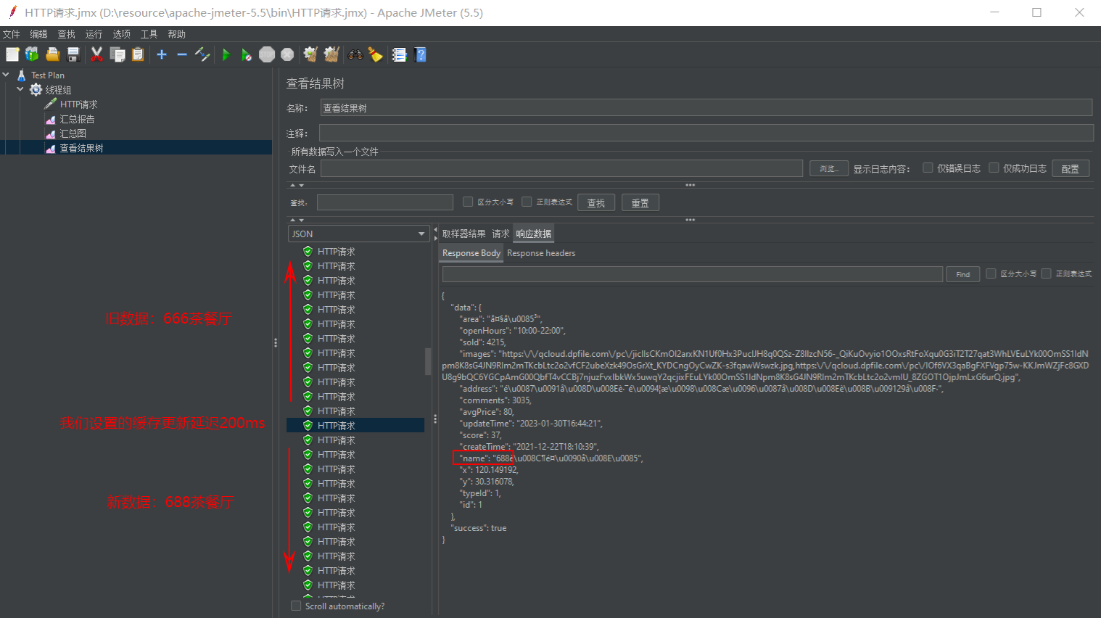Clear all results with double broom-gear icon
The height and width of the screenshot is (618, 1101).
point(331,54)
